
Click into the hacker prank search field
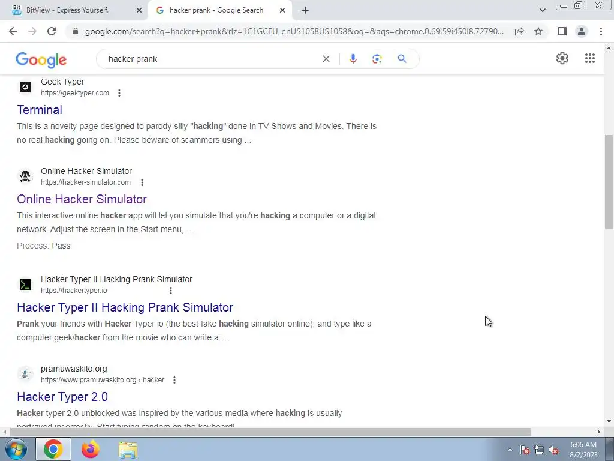coord(212,59)
